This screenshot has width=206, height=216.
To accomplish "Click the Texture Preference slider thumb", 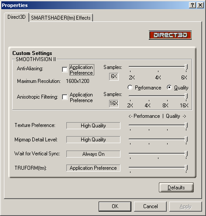I will click(186, 126).
